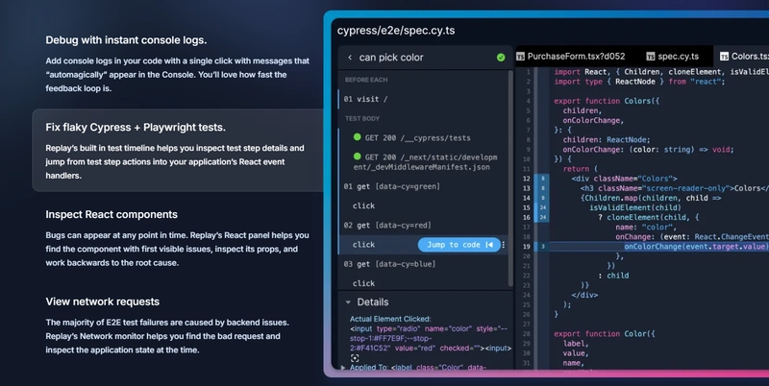
Task: Collapse the Details section
Action: [x=348, y=302]
